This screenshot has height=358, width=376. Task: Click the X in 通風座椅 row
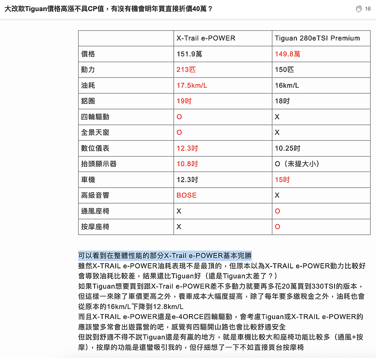179,211
